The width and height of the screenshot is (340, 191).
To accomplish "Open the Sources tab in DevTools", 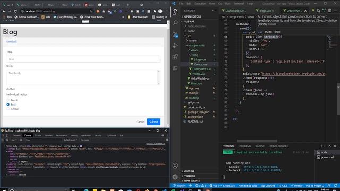I will point(38,135).
